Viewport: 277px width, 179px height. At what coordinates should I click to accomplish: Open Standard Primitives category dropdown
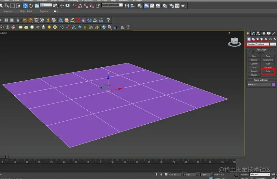coord(261,44)
